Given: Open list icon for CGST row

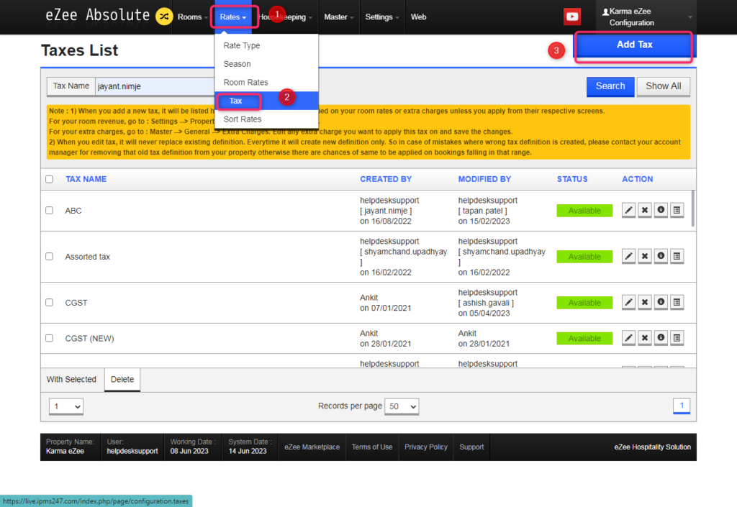Looking at the screenshot, I should [x=677, y=302].
